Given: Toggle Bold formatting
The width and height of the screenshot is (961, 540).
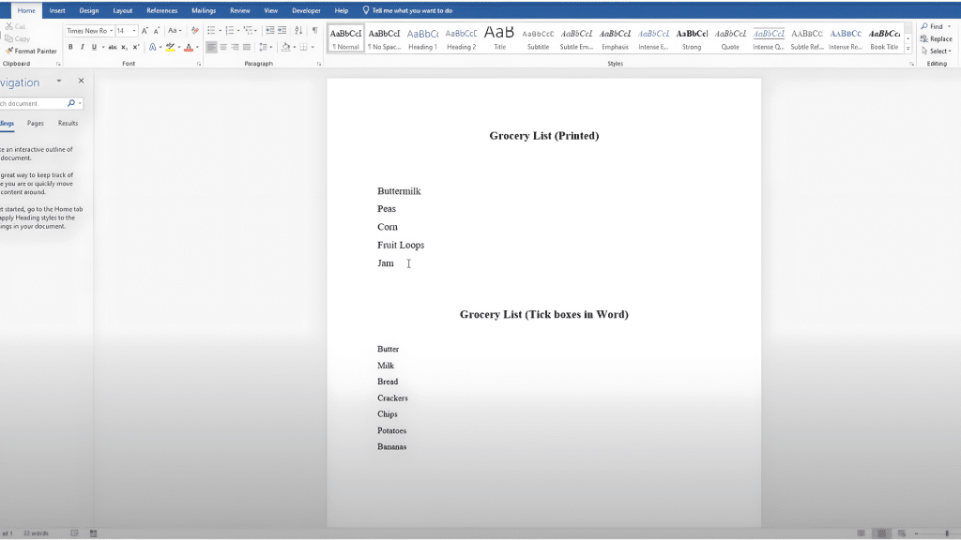Looking at the screenshot, I should pos(70,47).
